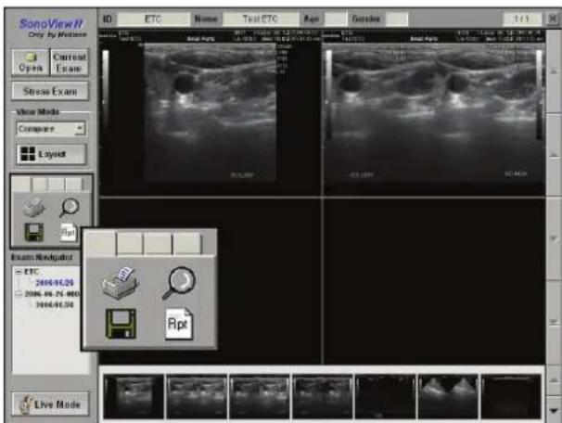The width and height of the screenshot is (562, 423).
Task: Switch to Live Mode
Action: click(50, 404)
